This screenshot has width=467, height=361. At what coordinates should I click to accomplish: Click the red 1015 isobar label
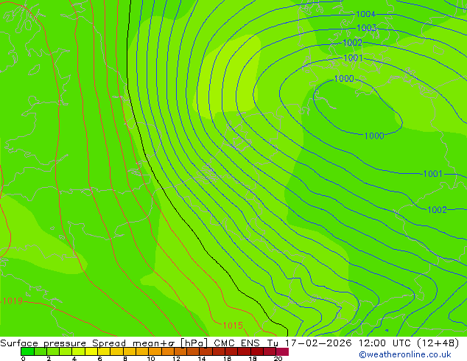click(233, 325)
